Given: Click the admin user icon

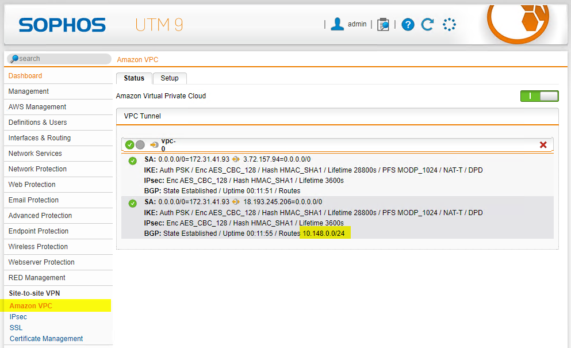Looking at the screenshot, I should point(338,24).
